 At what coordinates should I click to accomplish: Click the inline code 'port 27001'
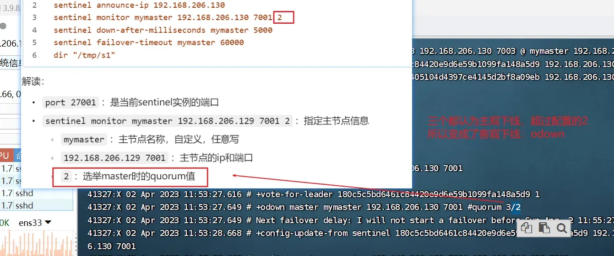(x=71, y=102)
